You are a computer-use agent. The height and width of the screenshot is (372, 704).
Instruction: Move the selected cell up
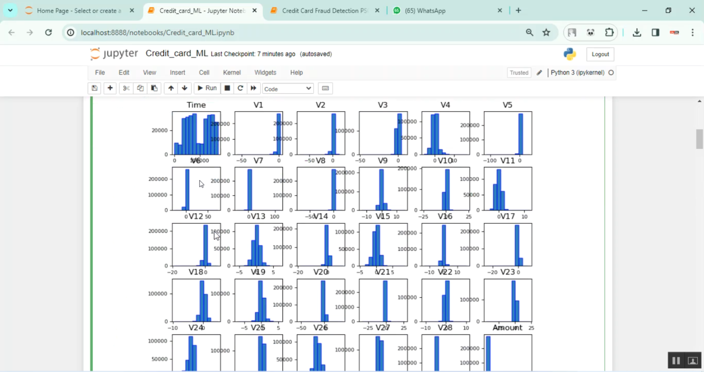pyautogui.click(x=171, y=88)
